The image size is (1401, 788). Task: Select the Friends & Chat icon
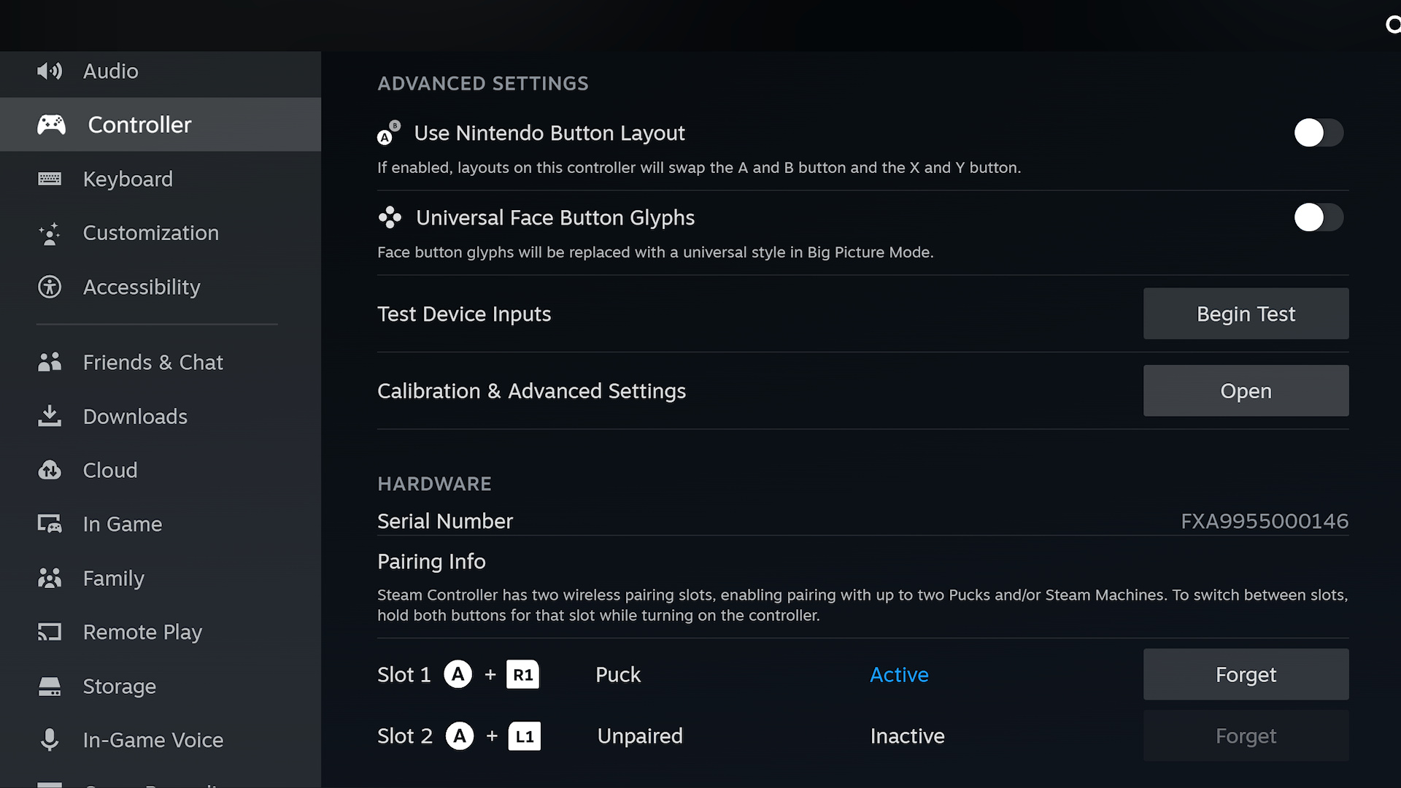pos(49,361)
